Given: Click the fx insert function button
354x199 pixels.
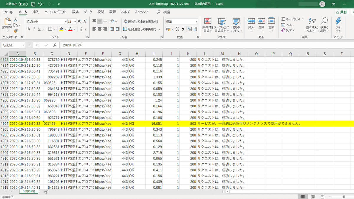Looking at the screenshot, I should (x=55, y=45).
